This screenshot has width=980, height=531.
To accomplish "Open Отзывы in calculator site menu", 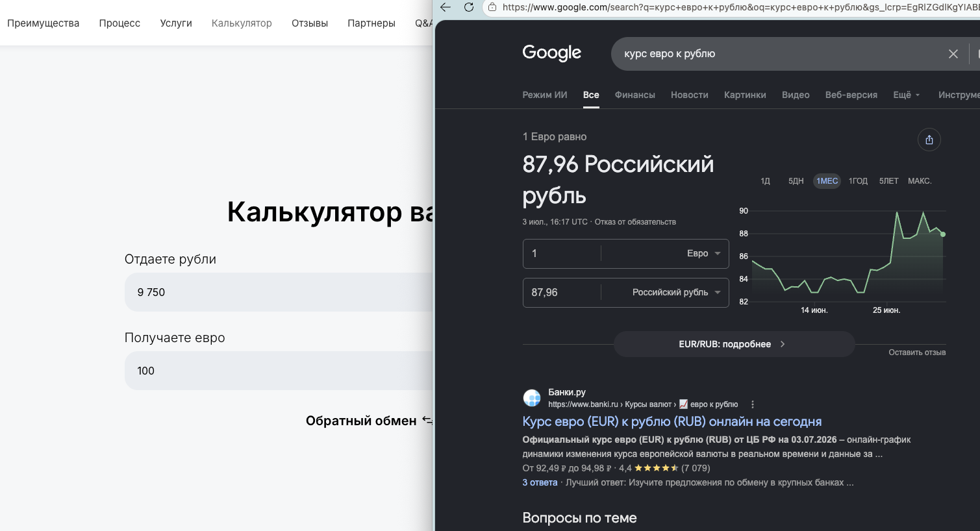I will [x=310, y=23].
